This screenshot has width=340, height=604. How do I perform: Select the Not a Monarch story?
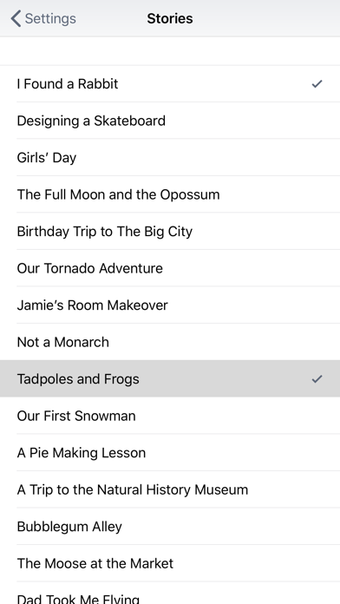pyautogui.click(x=170, y=342)
